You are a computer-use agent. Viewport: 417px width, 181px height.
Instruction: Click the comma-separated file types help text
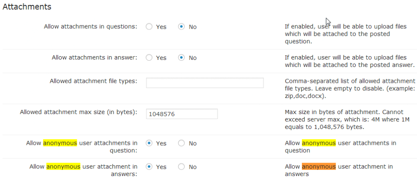tap(349, 88)
